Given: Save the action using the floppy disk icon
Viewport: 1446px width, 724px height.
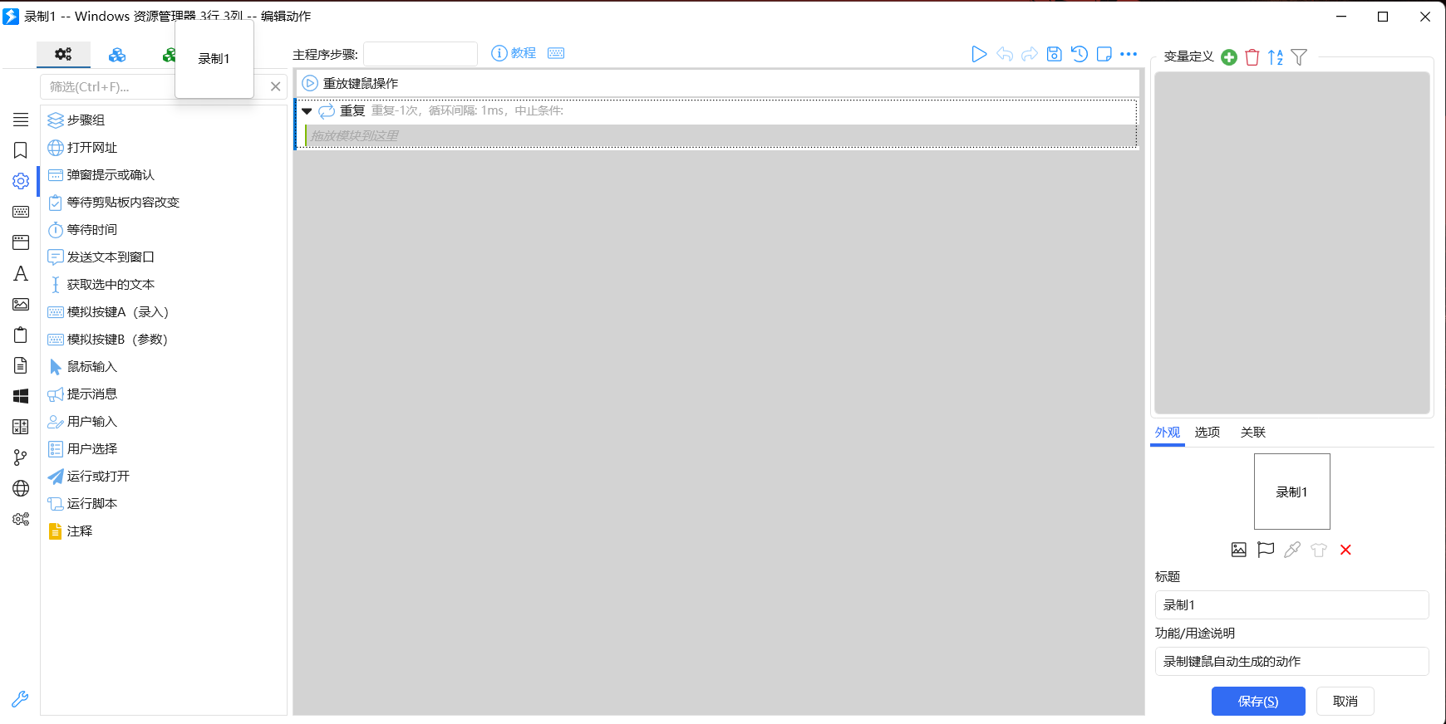Looking at the screenshot, I should [x=1055, y=54].
